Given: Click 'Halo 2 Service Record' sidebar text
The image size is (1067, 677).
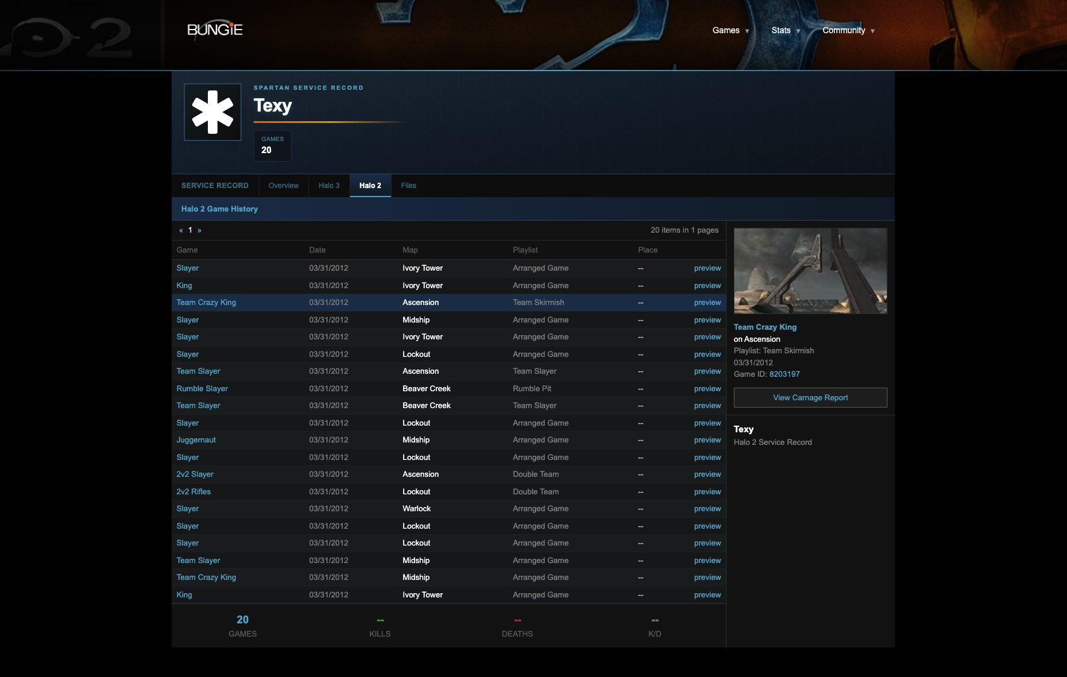Looking at the screenshot, I should [773, 442].
